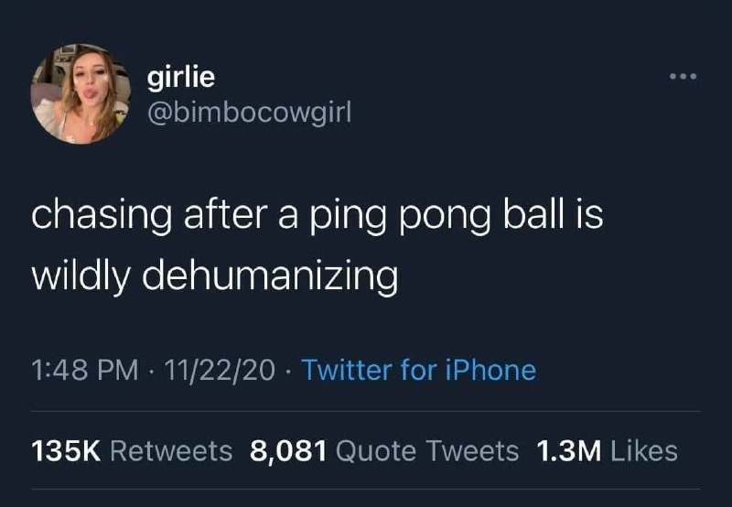Image resolution: width=732 pixels, height=507 pixels.
Task: Click the word iPhone in source link
Action: point(490,371)
